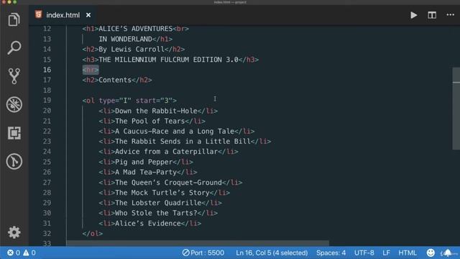Click the selected hr tag on line 16
Screen dimensions: 460x259
[x=91, y=70]
